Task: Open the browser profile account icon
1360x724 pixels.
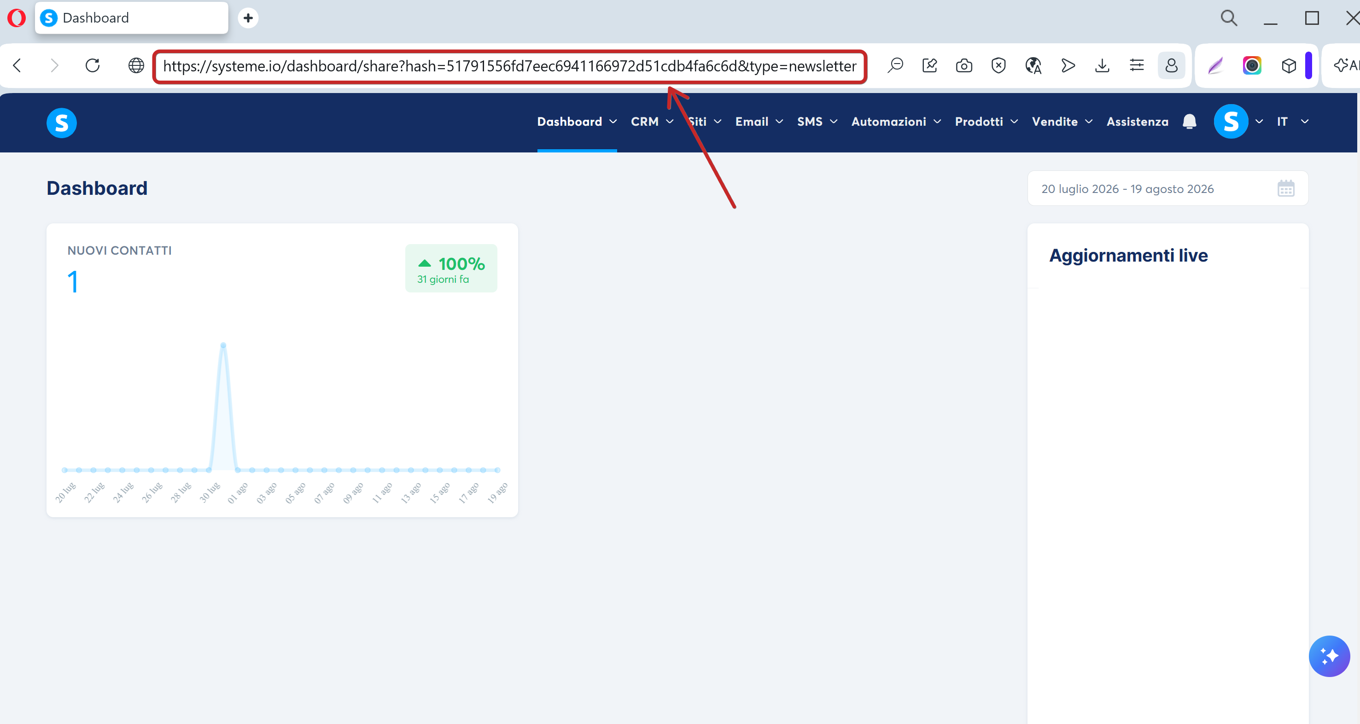Action: pos(1172,65)
